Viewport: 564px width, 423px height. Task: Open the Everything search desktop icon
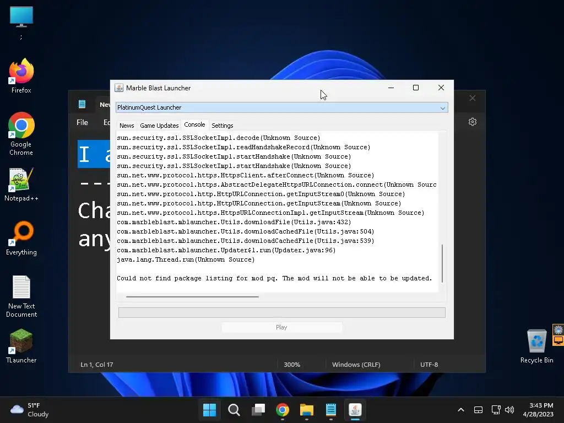click(21, 238)
